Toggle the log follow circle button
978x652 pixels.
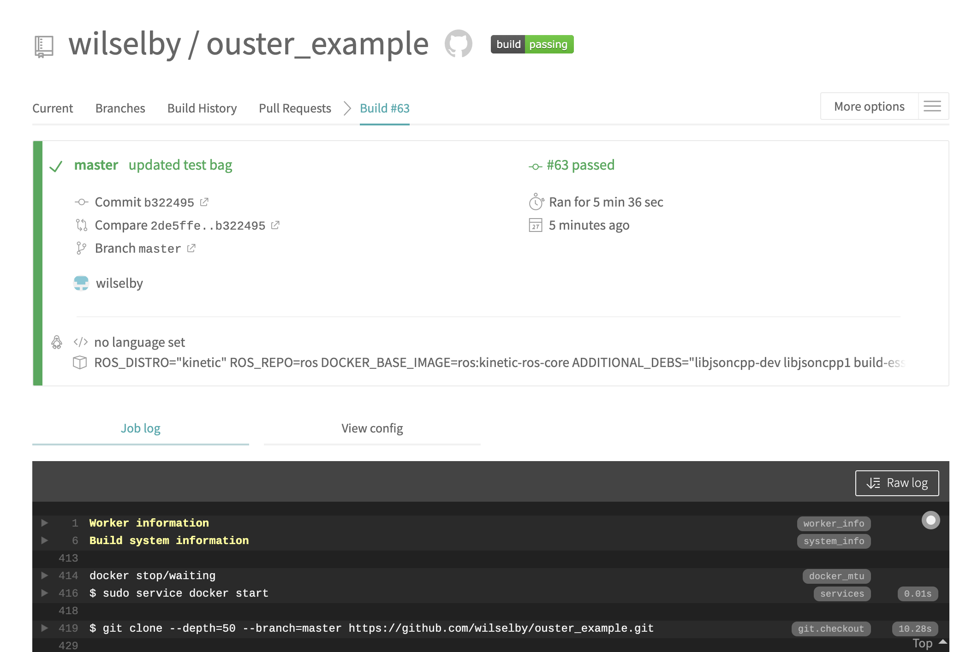(930, 520)
